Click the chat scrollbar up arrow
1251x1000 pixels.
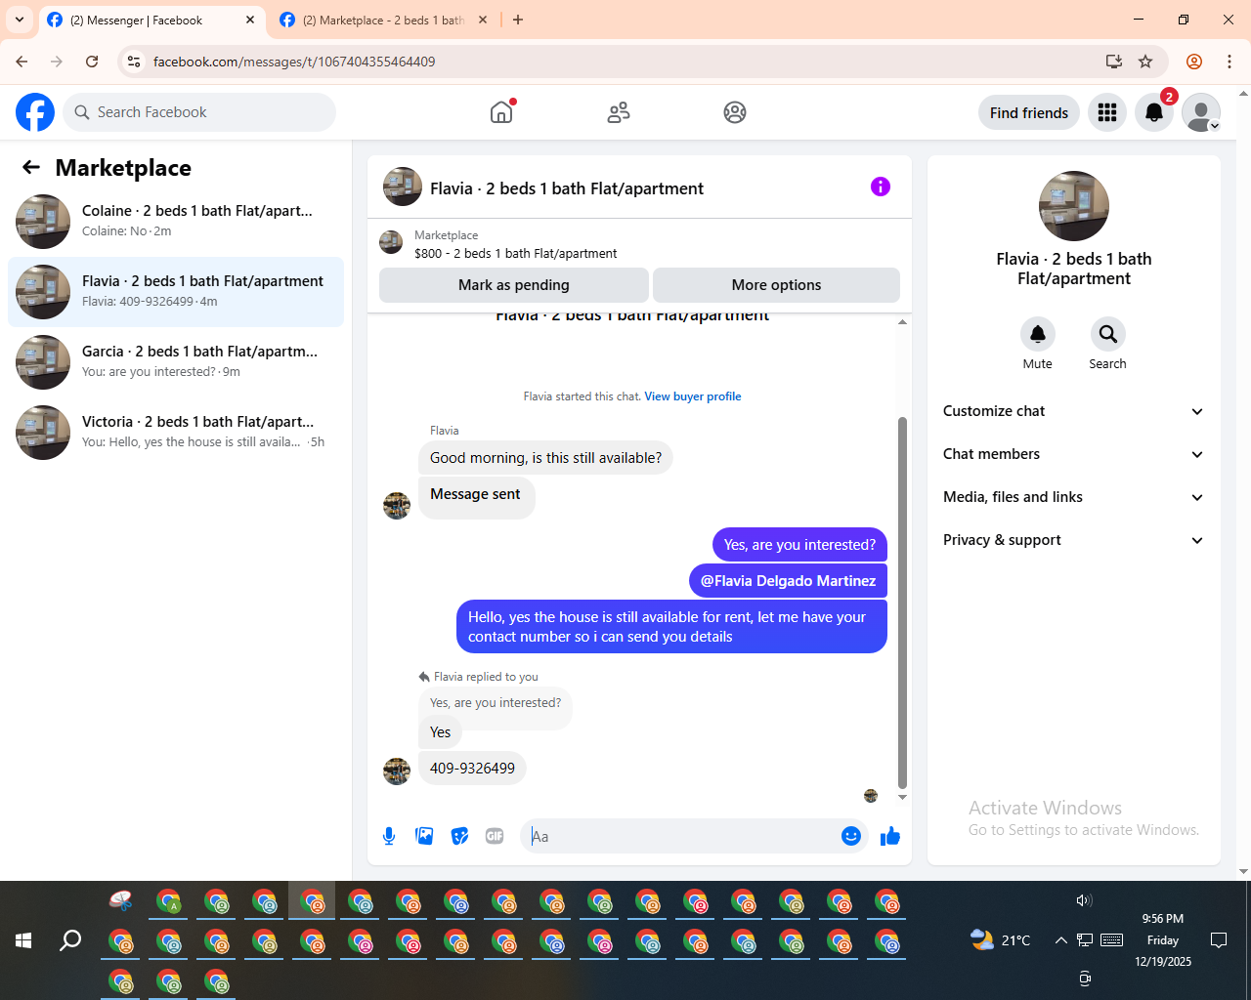pos(902,321)
